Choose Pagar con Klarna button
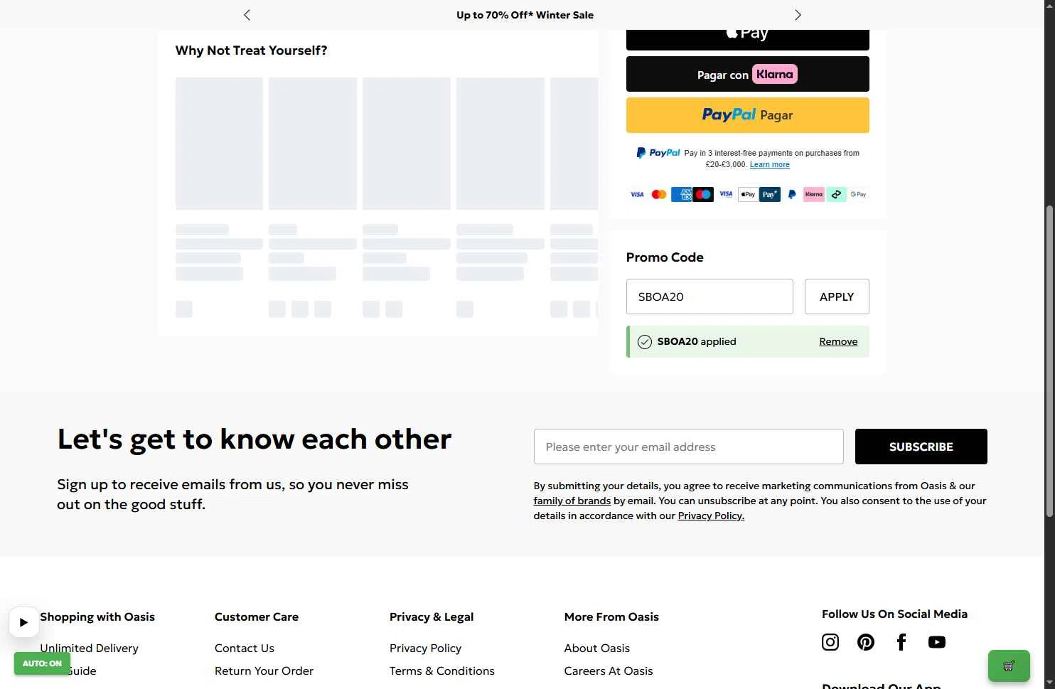Screen dimensions: 1055x689 click(747, 74)
